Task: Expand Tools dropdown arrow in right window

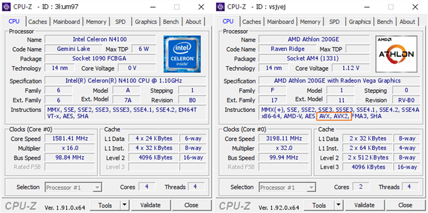Action: 338,205
